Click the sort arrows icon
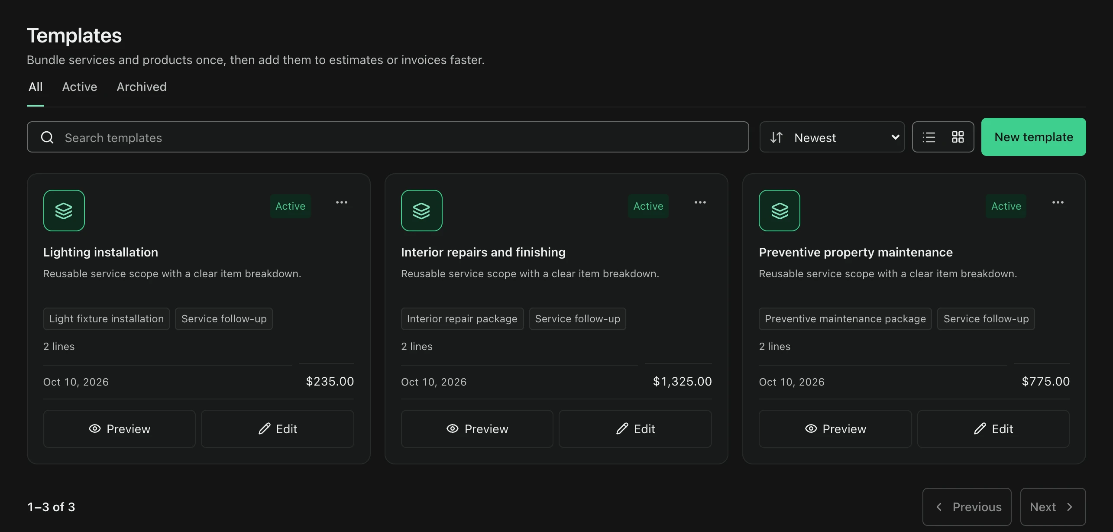The height and width of the screenshot is (532, 1113). tap(777, 137)
